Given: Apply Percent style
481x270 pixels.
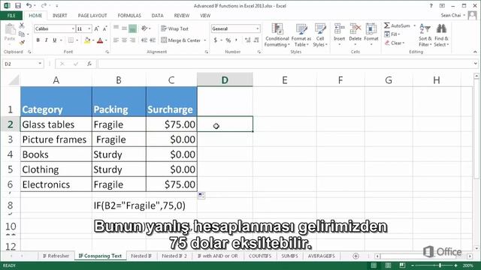Looking at the screenshot, I should point(228,40).
